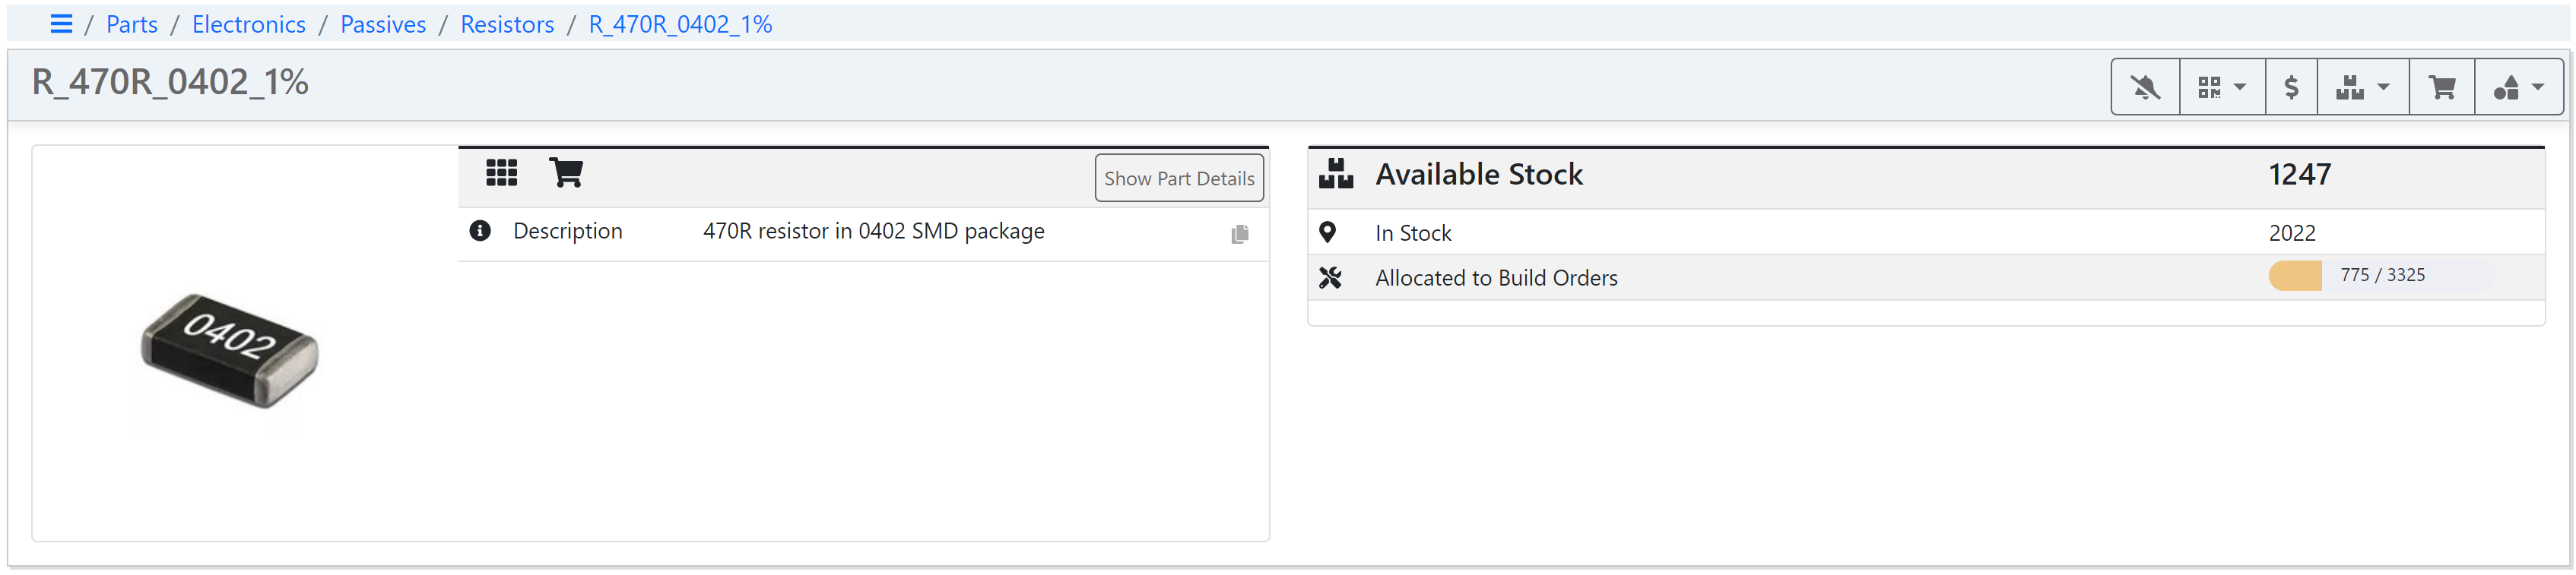Click the order part cart button in header
Viewport: 2576px width, 575px height.
[2441, 88]
